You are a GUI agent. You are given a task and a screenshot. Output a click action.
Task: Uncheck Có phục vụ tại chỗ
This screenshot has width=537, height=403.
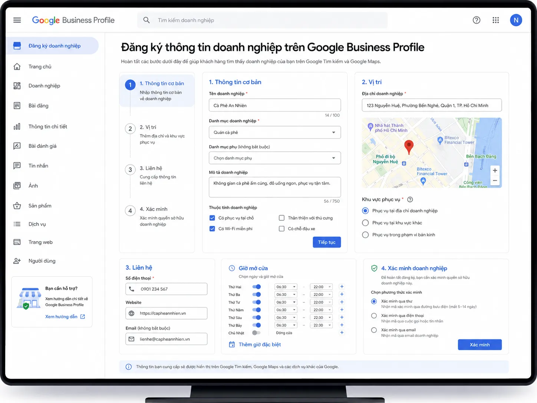(x=212, y=218)
